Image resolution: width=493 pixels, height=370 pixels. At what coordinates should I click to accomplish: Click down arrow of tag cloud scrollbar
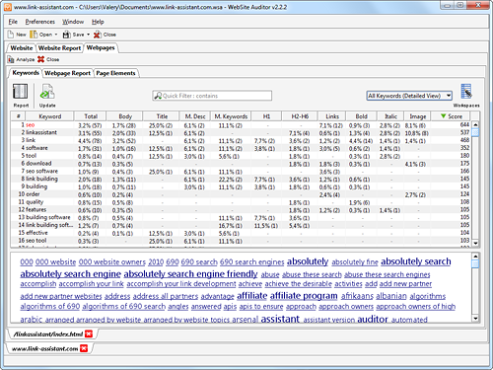coord(475,318)
